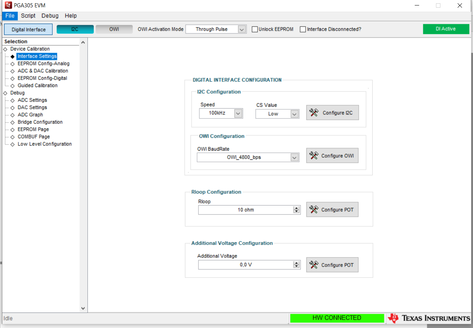Open the Help menu
This screenshot has width=473, height=328.
[x=71, y=16]
